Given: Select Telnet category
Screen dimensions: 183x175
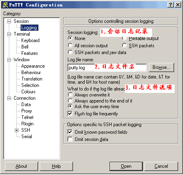Looking at the screenshot, I should point(27,117).
